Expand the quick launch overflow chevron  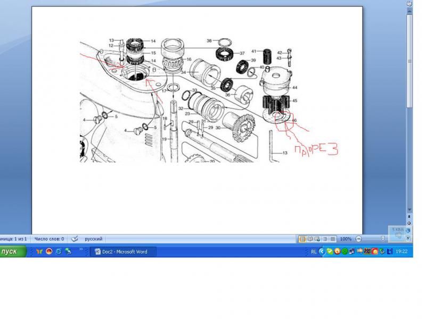(x=81, y=249)
